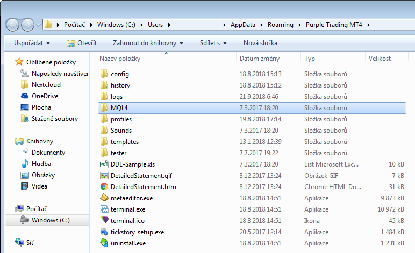
Task: Click size 10 972 kB of terminal.exe
Action: (391, 209)
